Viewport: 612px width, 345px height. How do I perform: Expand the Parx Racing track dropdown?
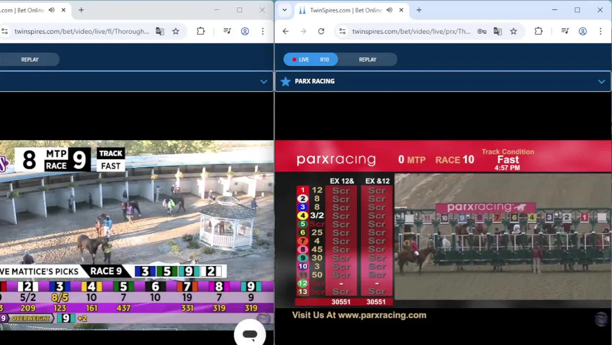pyautogui.click(x=601, y=81)
